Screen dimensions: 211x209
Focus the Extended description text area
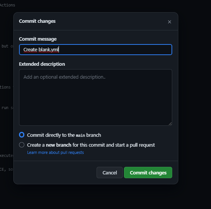click(95, 98)
